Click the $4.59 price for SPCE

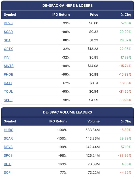pos(94,100)
